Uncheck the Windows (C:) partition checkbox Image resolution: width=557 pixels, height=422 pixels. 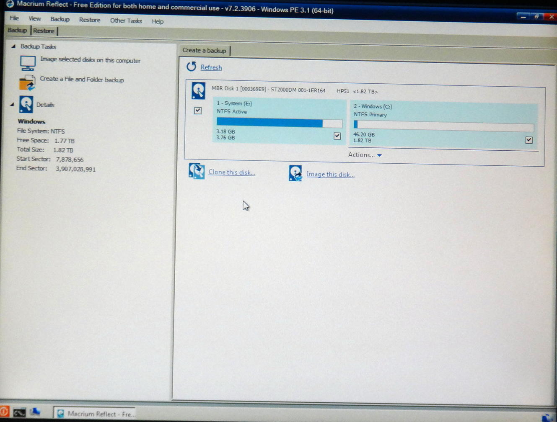coord(529,140)
